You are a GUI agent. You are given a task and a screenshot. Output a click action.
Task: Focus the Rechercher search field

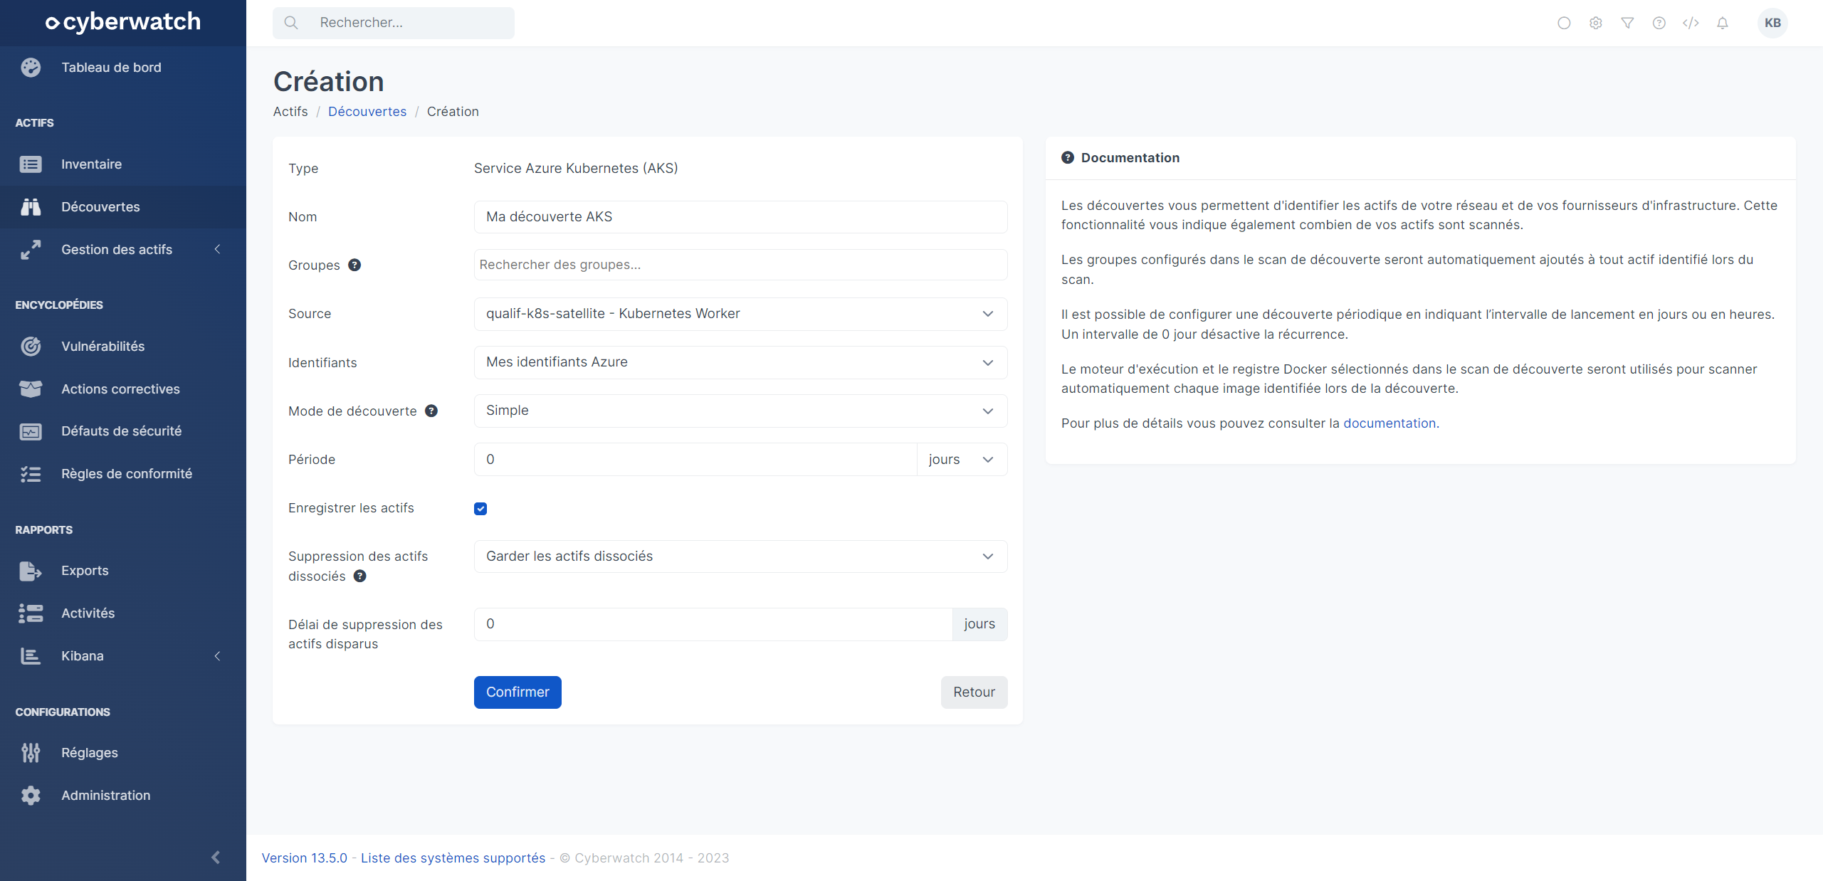pos(394,23)
